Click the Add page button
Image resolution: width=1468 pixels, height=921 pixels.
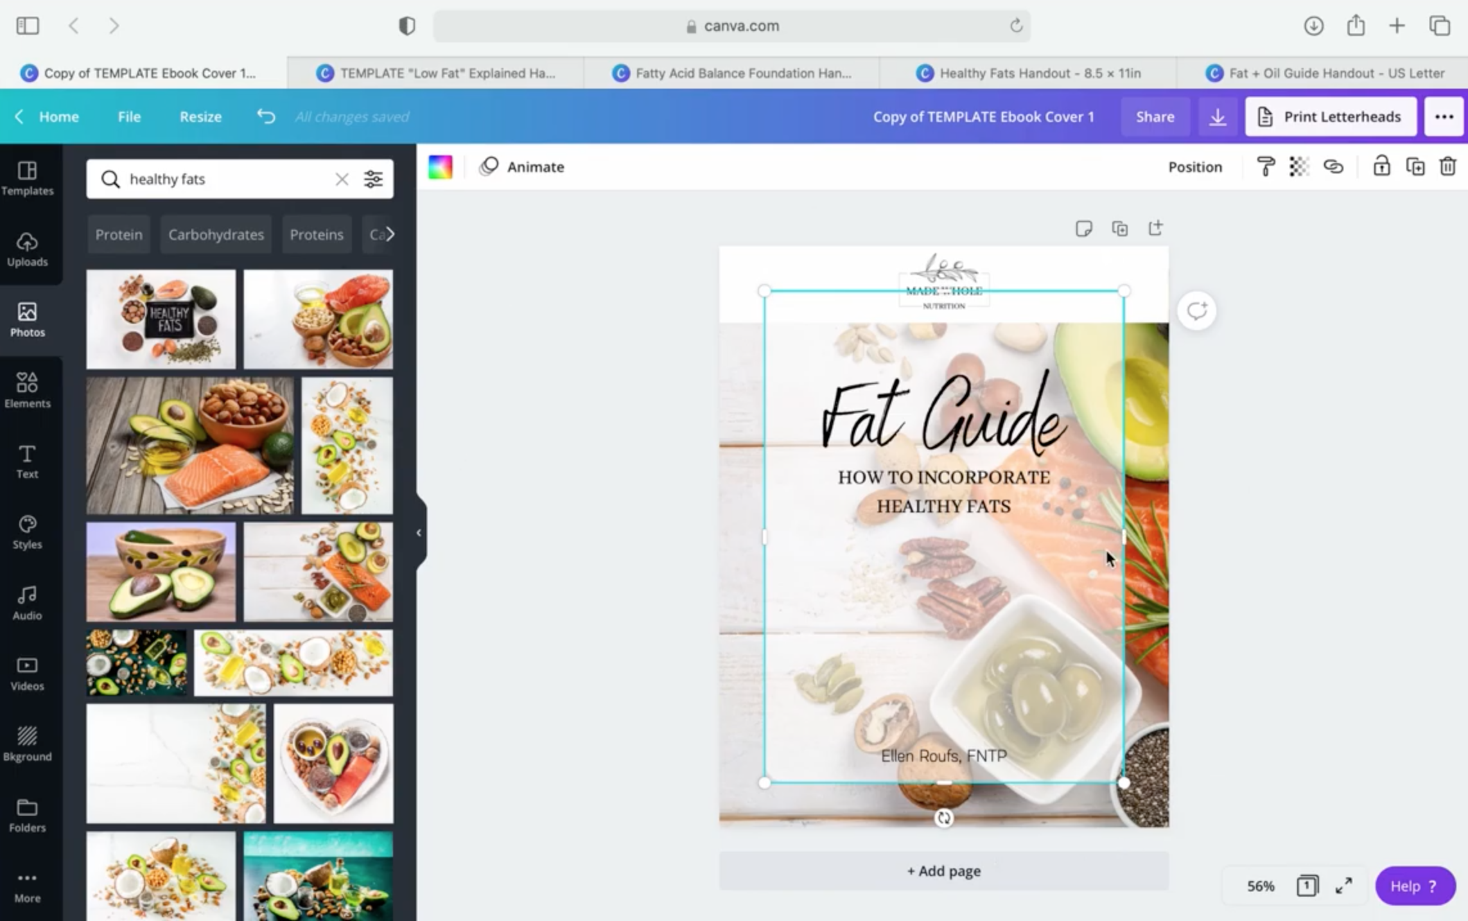pos(943,870)
